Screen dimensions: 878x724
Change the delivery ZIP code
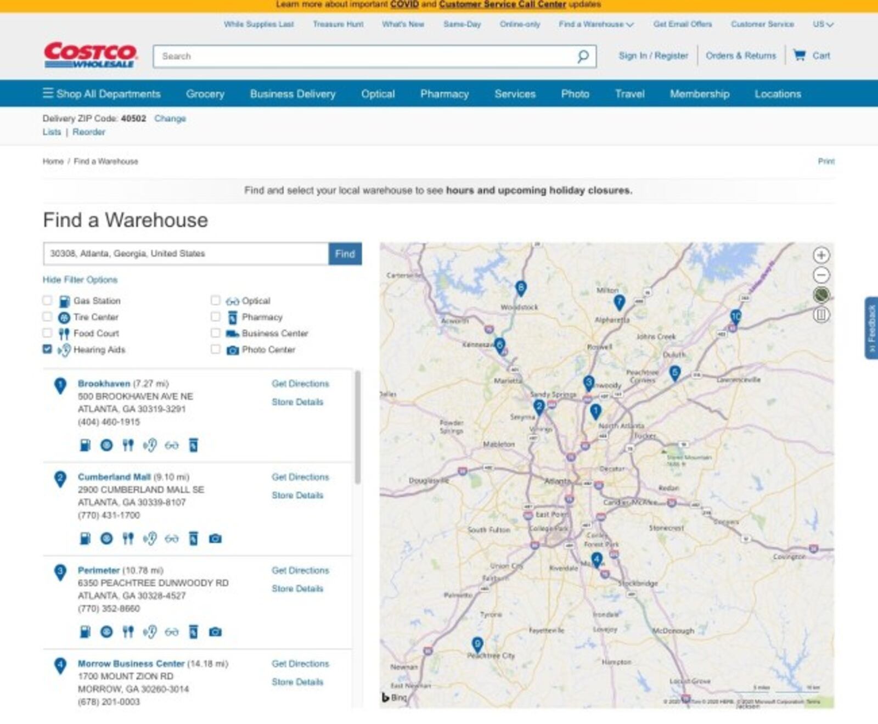pos(170,119)
